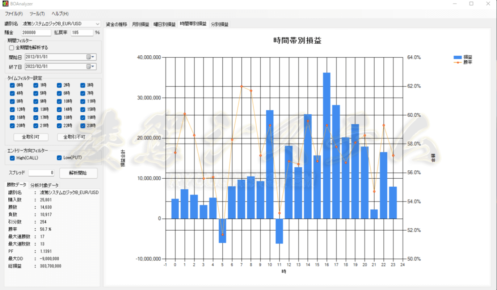Viewport: 497px width, 290px height.
Task: Open the ツール(T) menu
Action: [37, 14]
